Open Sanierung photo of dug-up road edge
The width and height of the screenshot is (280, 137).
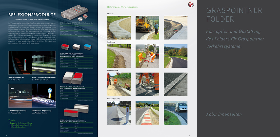coord(119,56)
